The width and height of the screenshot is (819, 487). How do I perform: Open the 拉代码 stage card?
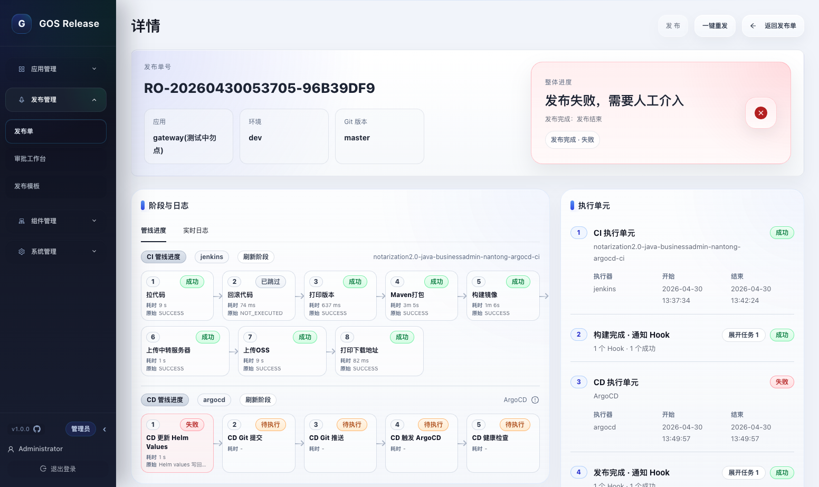pyautogui.click(x=177, y=296)
